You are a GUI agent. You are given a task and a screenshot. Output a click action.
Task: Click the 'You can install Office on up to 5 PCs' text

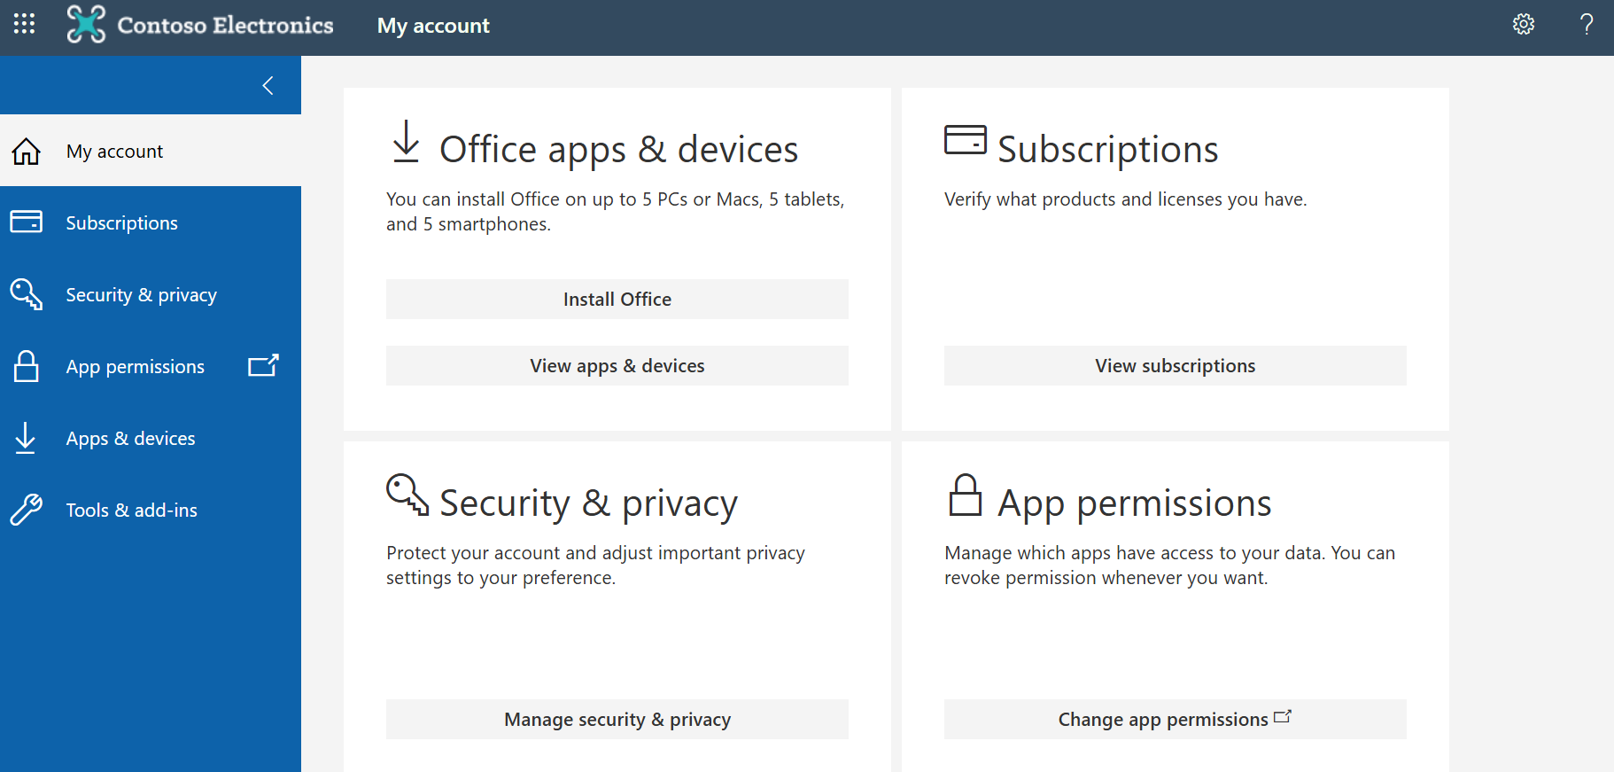616,212
